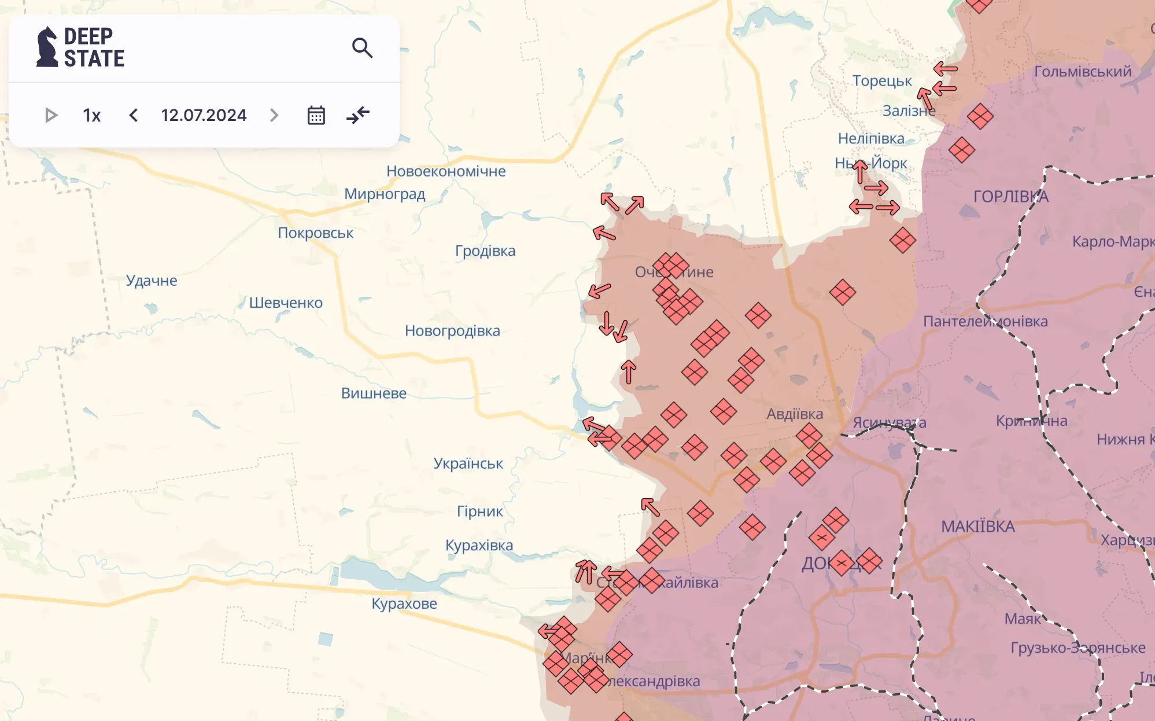Click the Авдіївка town label
This screenshot has width=1155, height=721.
[795, 414]
